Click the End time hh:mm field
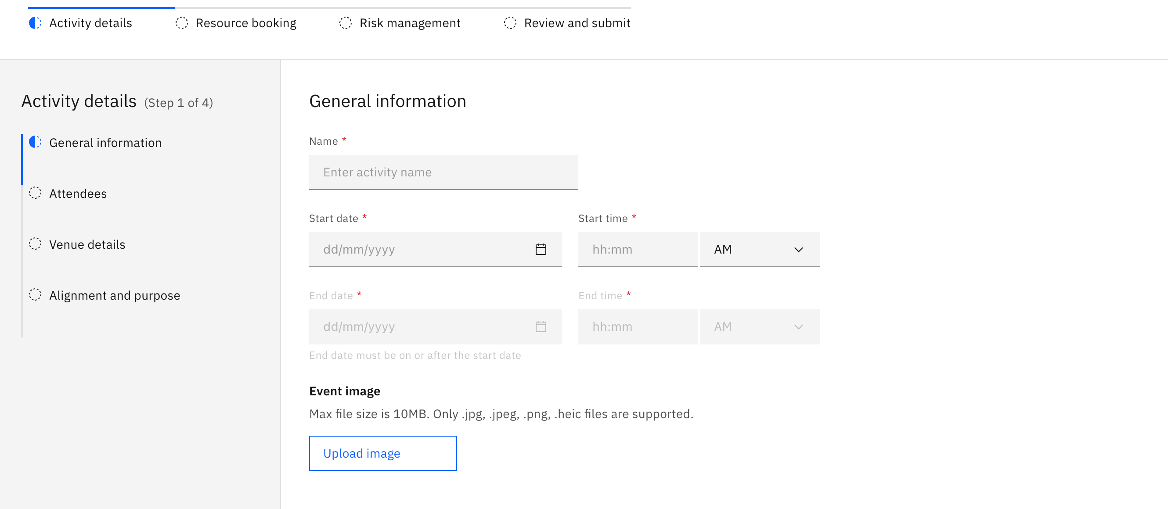The height and width of the screenshot is (509, 1168). click(x=638, y=326)
